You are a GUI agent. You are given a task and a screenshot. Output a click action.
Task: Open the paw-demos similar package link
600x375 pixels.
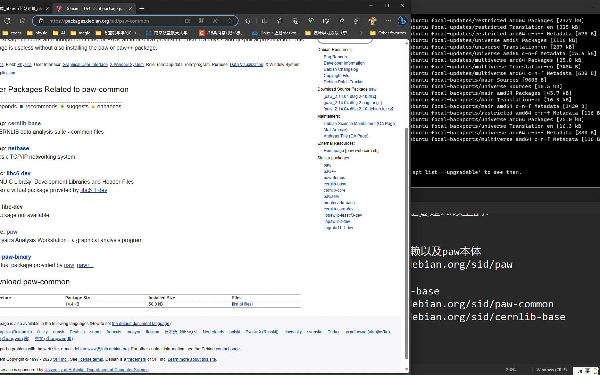tap(334, 178)
